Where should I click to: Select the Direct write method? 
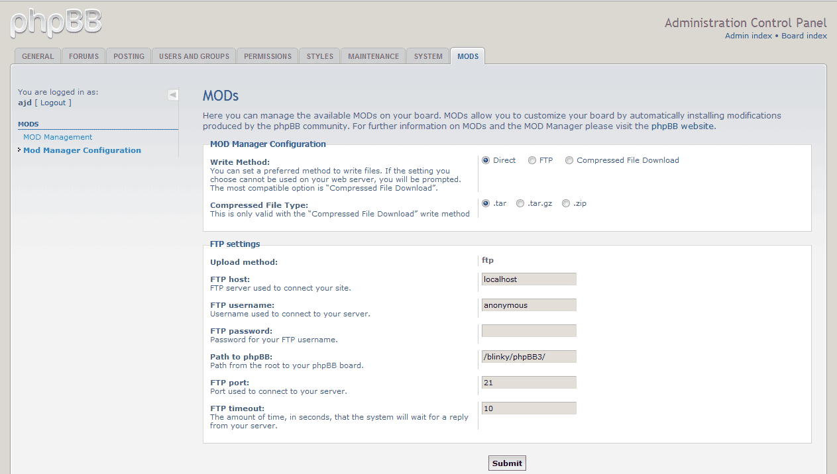pos(486,160)
